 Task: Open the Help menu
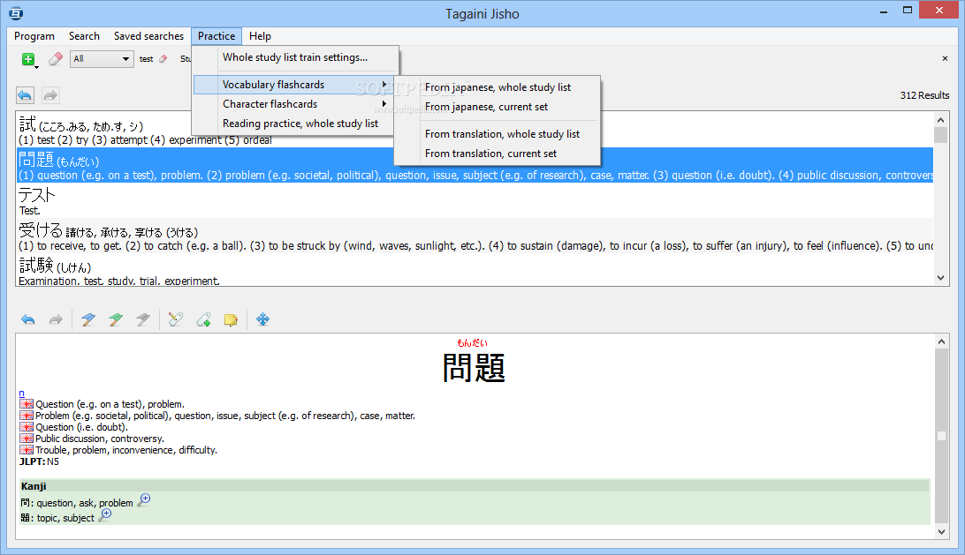[x=260, y=36]
